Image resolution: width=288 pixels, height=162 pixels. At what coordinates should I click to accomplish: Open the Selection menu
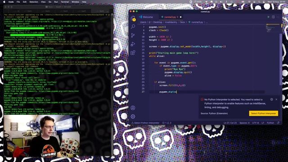(34, 2)
